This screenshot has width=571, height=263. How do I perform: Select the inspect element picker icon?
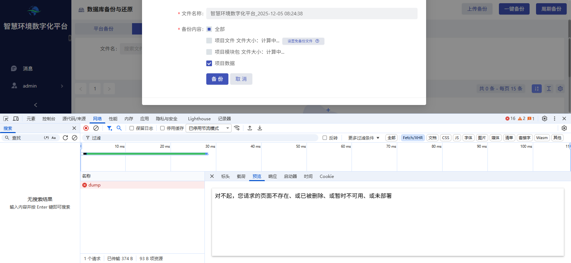(x=6, y=119)
